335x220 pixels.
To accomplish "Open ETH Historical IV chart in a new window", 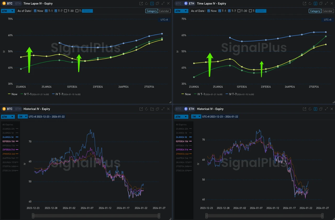I will [x=304, y=109].
